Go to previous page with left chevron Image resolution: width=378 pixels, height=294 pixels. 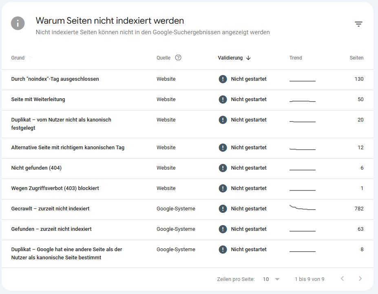pos(342,279)
